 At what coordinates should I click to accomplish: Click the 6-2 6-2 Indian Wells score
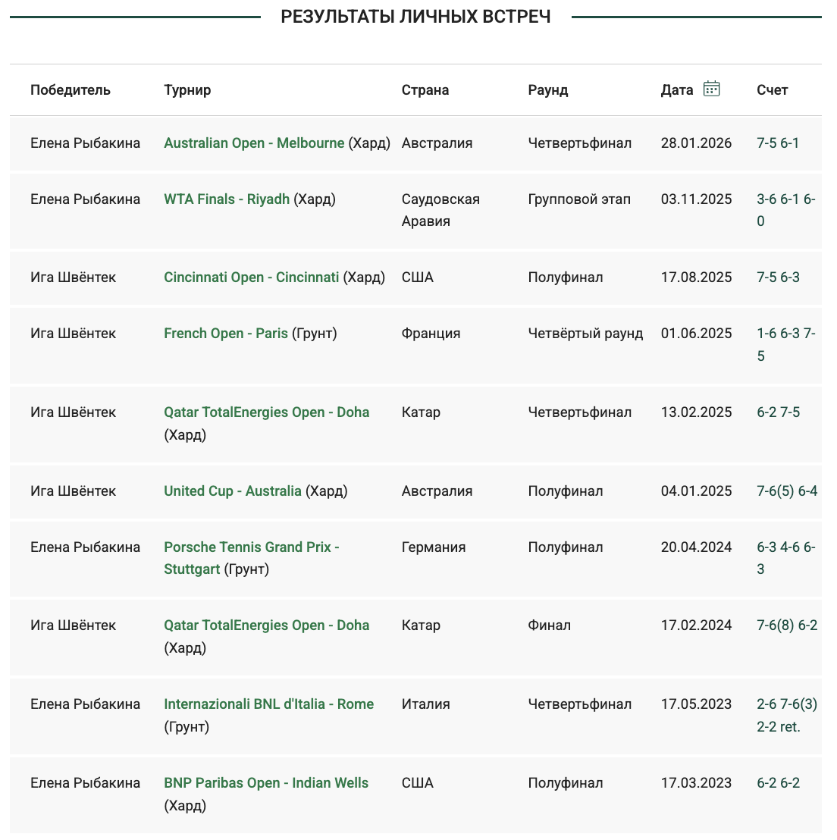tap(778, 783)
